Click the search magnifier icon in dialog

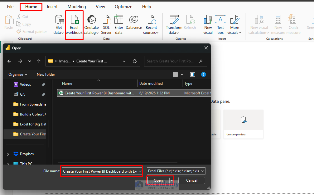[201, 61]
